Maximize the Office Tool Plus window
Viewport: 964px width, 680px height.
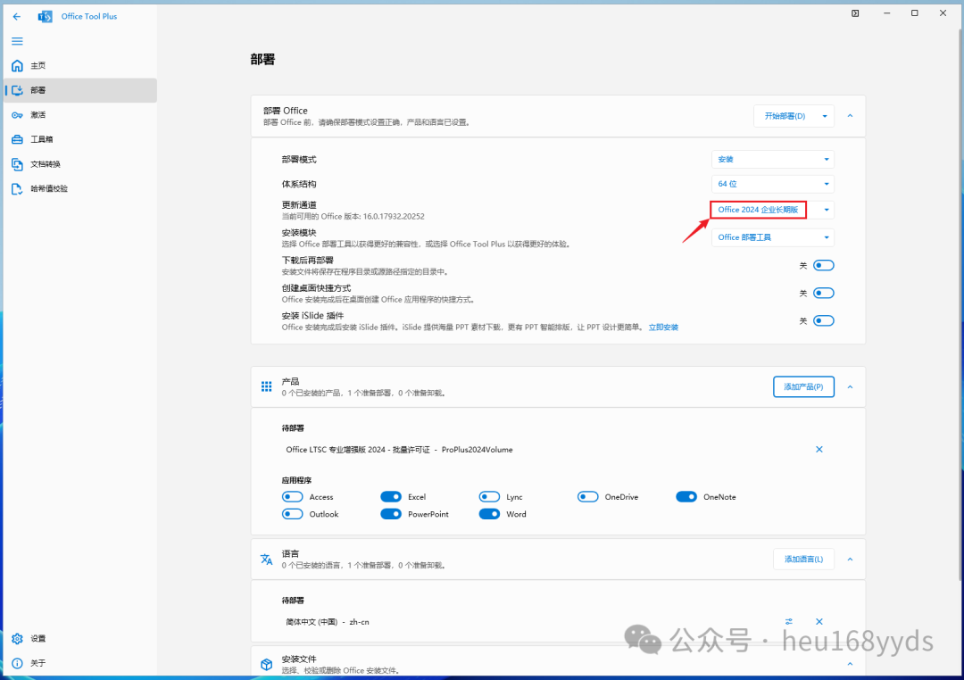(x=915, y=12)
